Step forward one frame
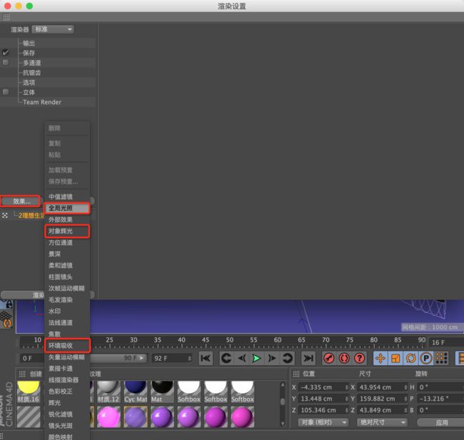Viewport: 464px width, 440px height. coord(272,359)
